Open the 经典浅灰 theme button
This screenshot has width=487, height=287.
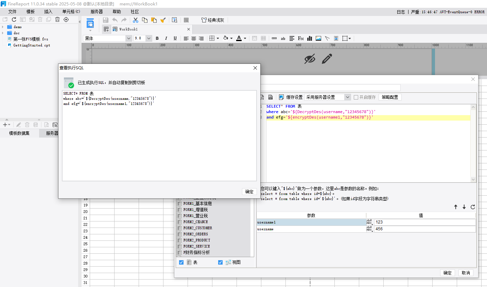[213, 20]
